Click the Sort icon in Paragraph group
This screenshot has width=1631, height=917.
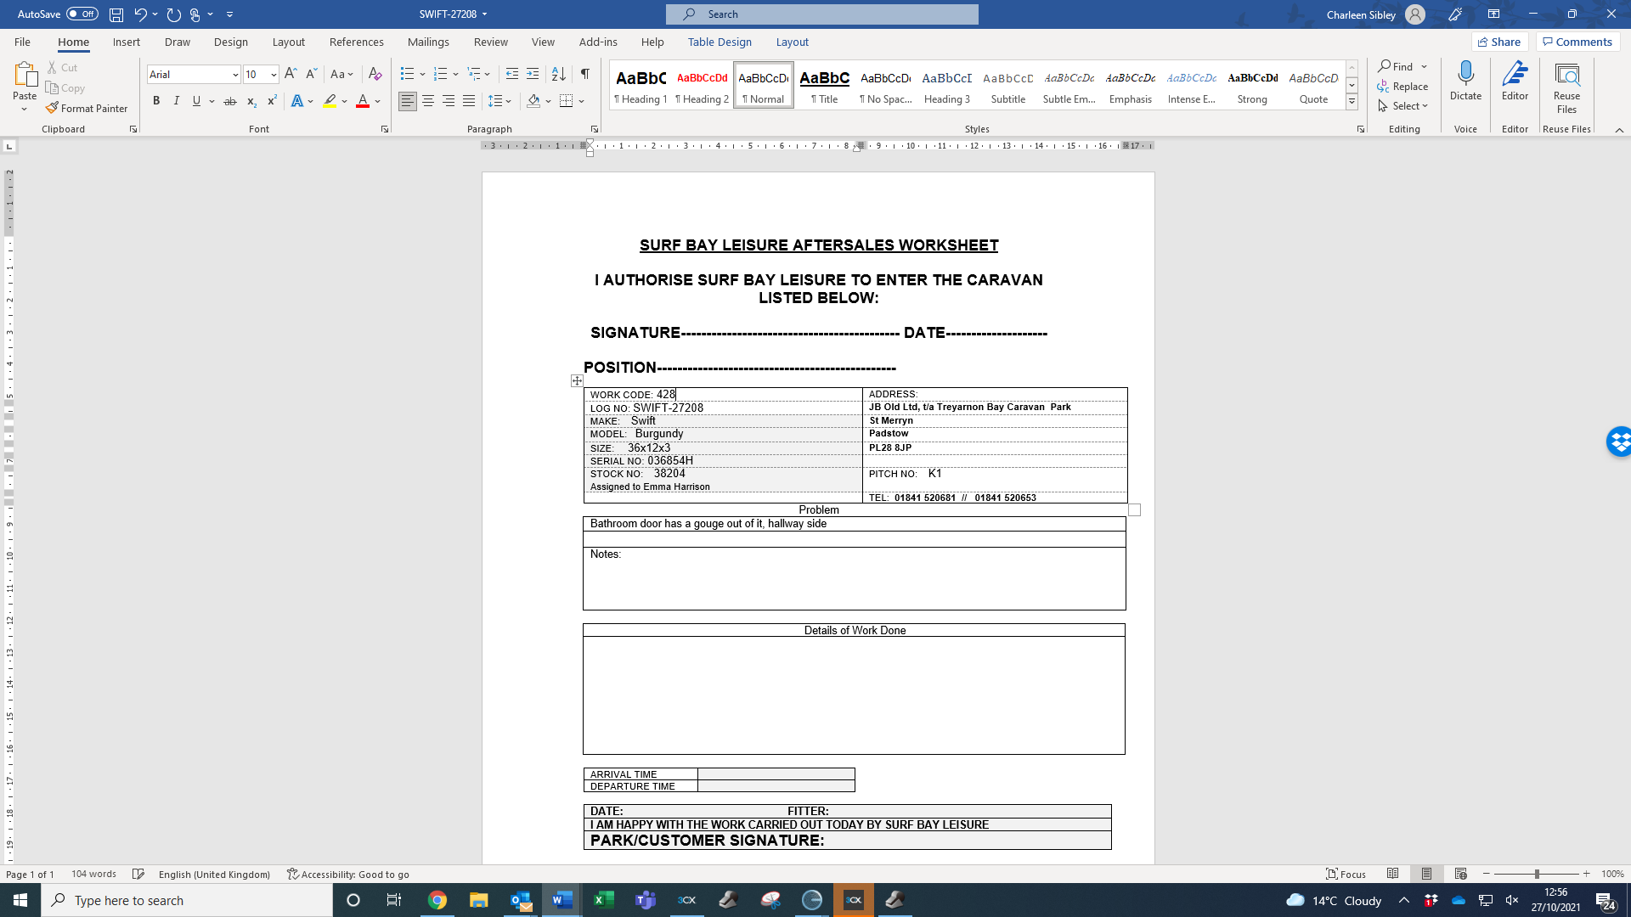coord(558,74)
